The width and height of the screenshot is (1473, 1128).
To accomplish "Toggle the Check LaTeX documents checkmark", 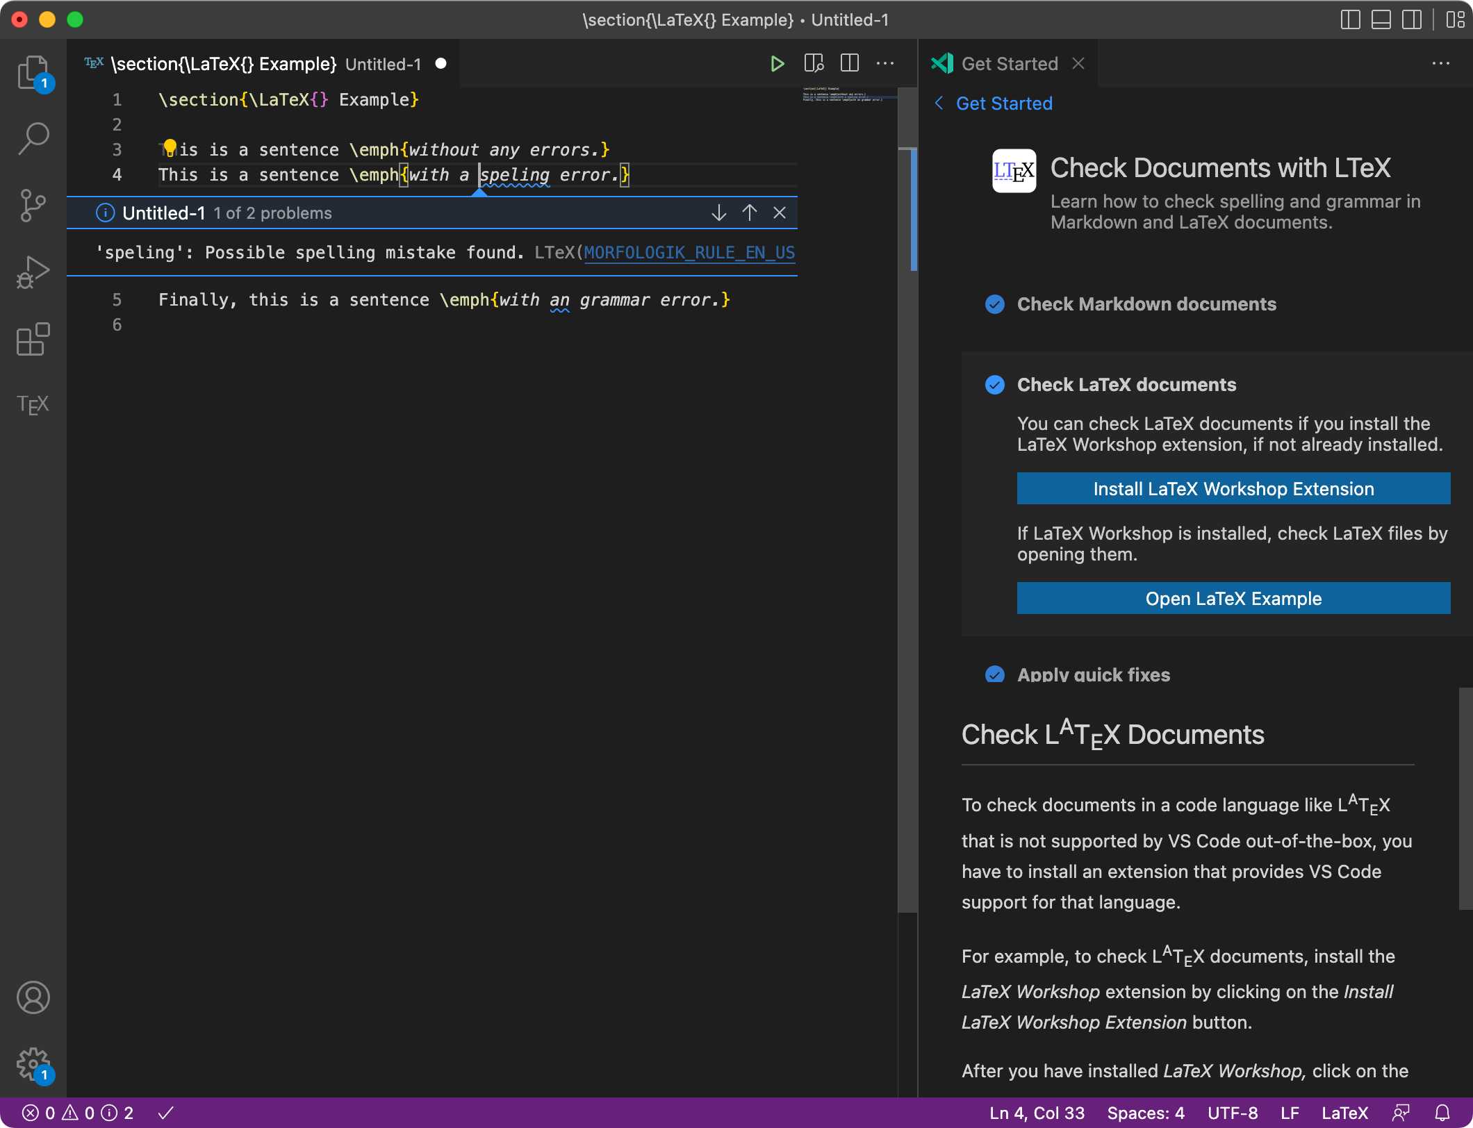I will [x=995, y=385].
